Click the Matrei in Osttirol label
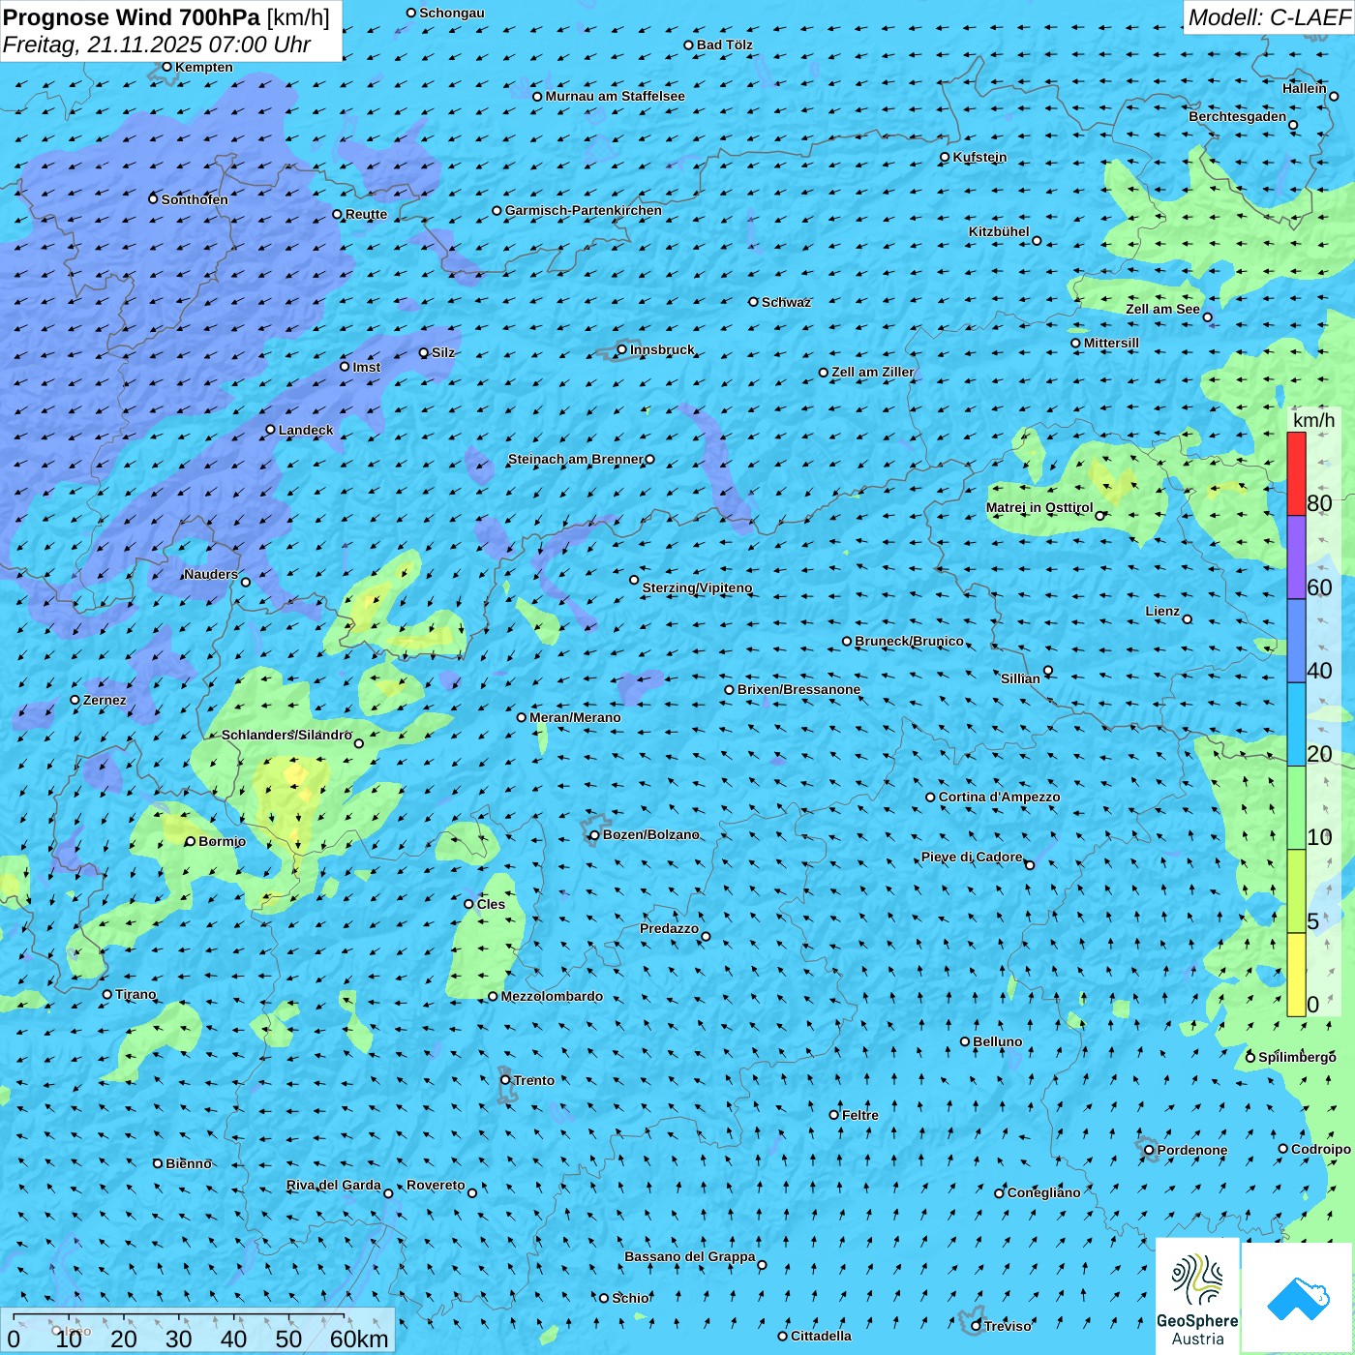 click(x=1039, y=507)
